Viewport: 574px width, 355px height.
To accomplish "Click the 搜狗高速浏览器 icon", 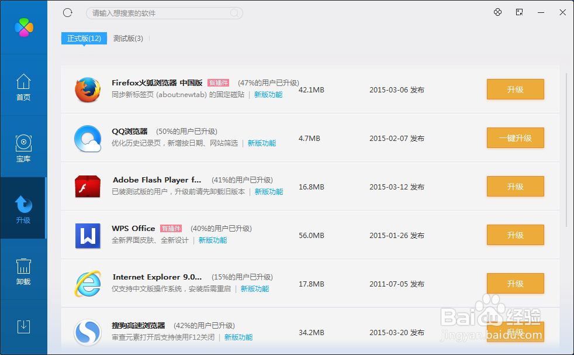I will point(88,332).
